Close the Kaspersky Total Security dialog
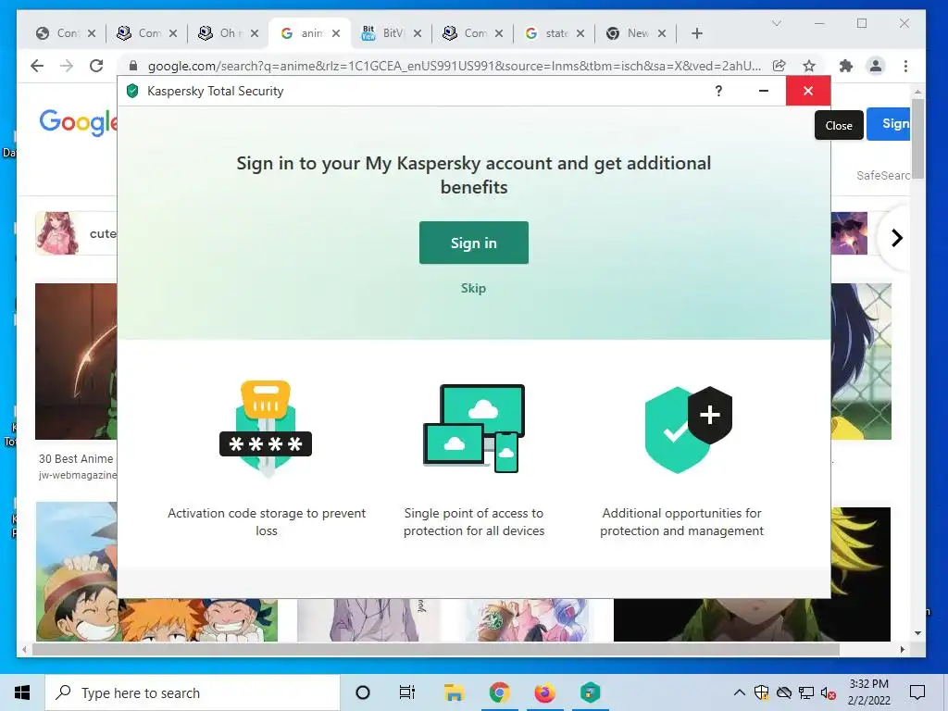Screen dimensions: 948x711 pos(807,91)
